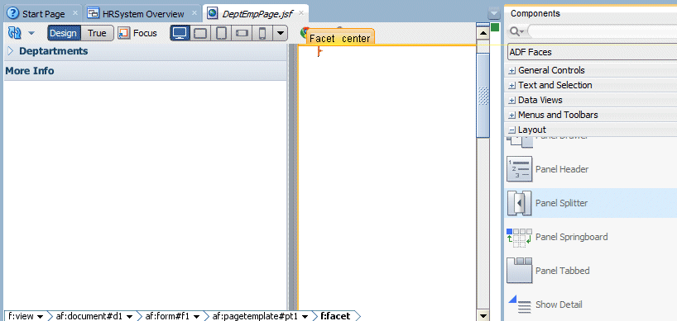Select the Panel Header component icon

520,169
